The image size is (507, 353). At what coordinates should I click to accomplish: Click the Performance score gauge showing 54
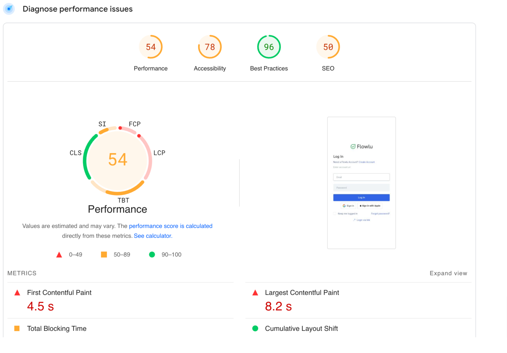[x=151, y=47]
